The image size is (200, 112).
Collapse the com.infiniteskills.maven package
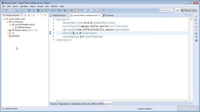(x=10, y=25)
